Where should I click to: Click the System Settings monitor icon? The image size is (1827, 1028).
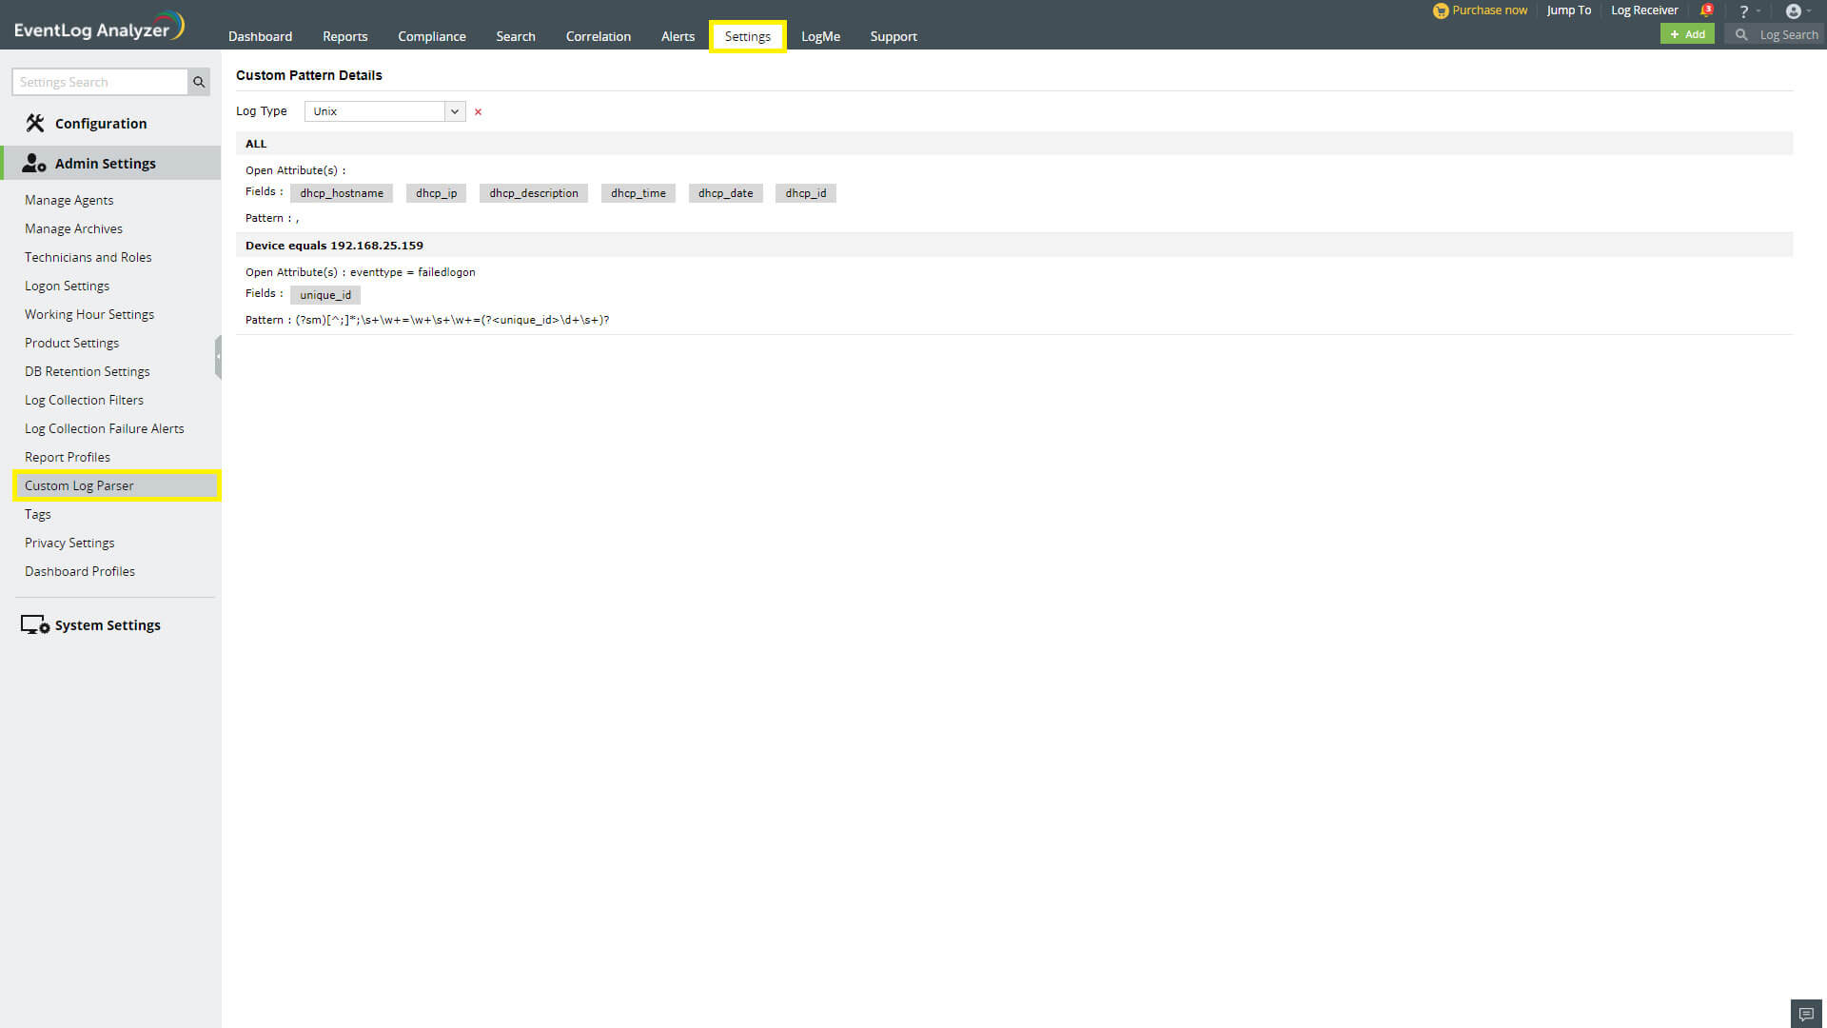pyautogui.click(x=34, y=625)
